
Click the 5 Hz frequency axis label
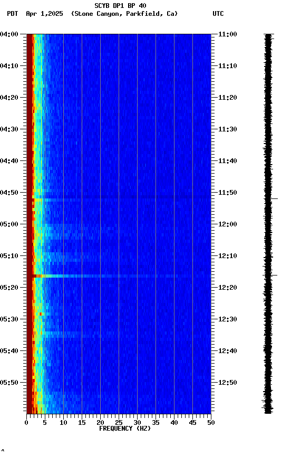click(x=45, y=423)
